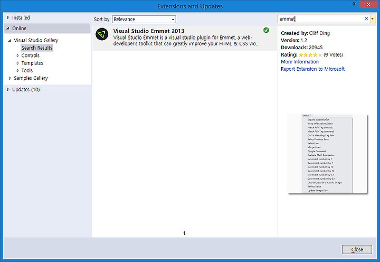Expand the Installed category

coord(8,18)
